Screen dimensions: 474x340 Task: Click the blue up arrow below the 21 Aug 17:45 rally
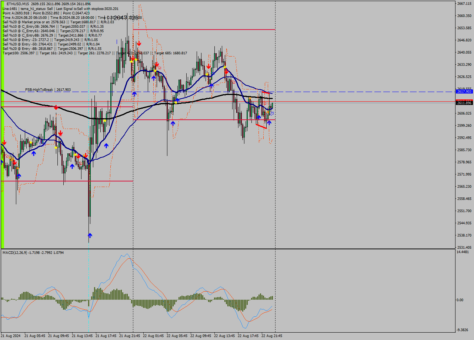[x=107, y=145]
